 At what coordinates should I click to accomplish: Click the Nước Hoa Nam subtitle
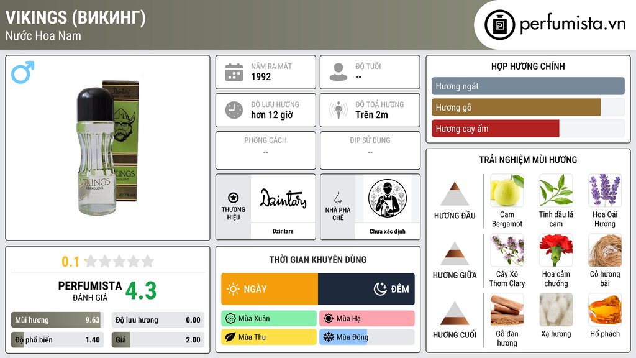(43, 35)
